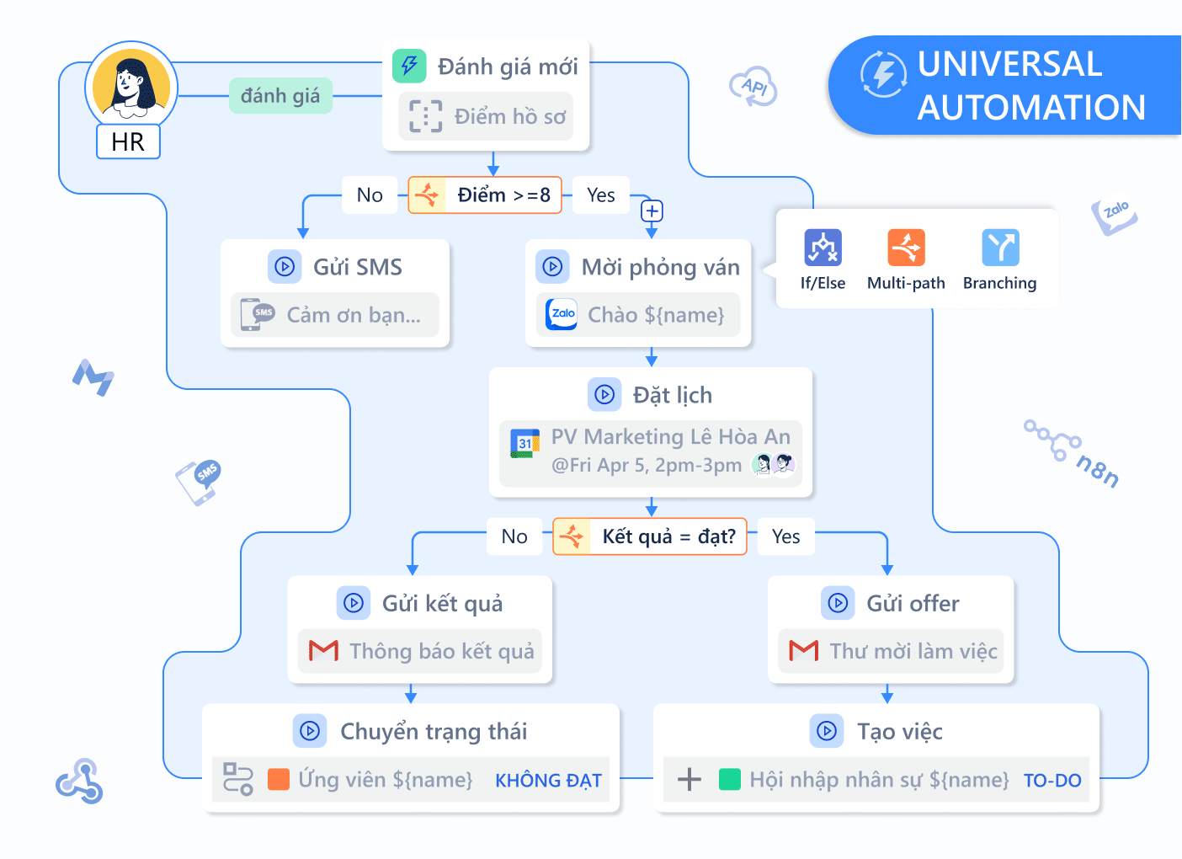Click the n8n logo icon
1182x859 pixels.
point(1072,453)
